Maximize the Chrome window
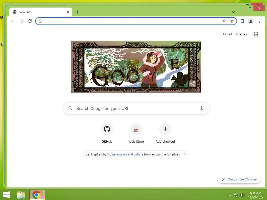Screen dimensions: 267x200 pos(250,8)
